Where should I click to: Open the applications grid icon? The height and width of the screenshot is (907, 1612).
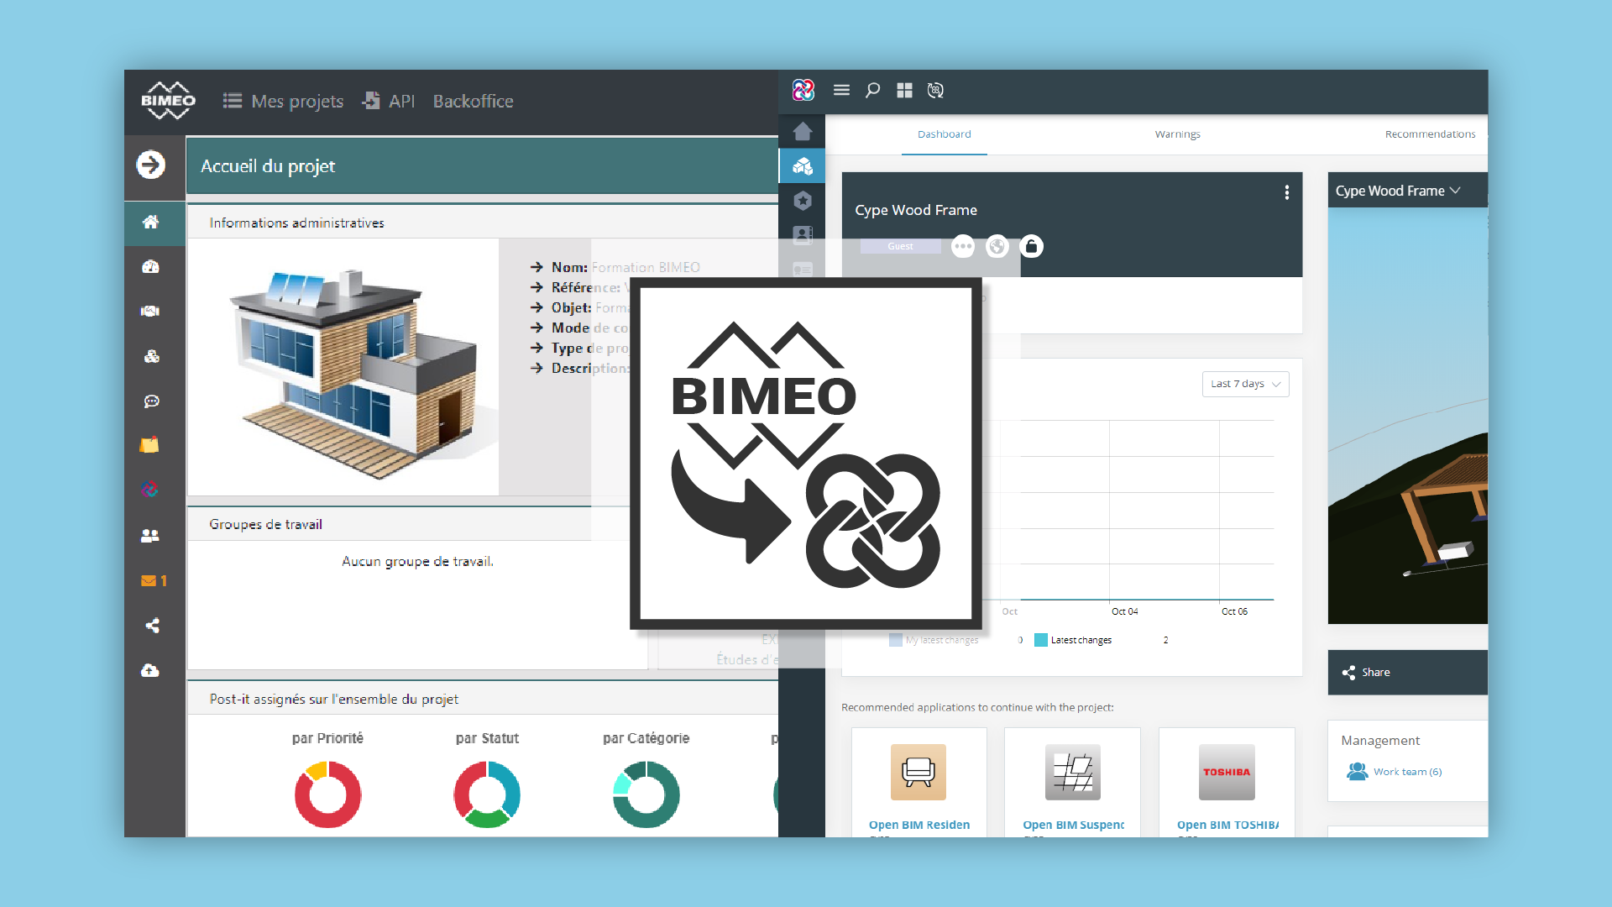point(904,90)
